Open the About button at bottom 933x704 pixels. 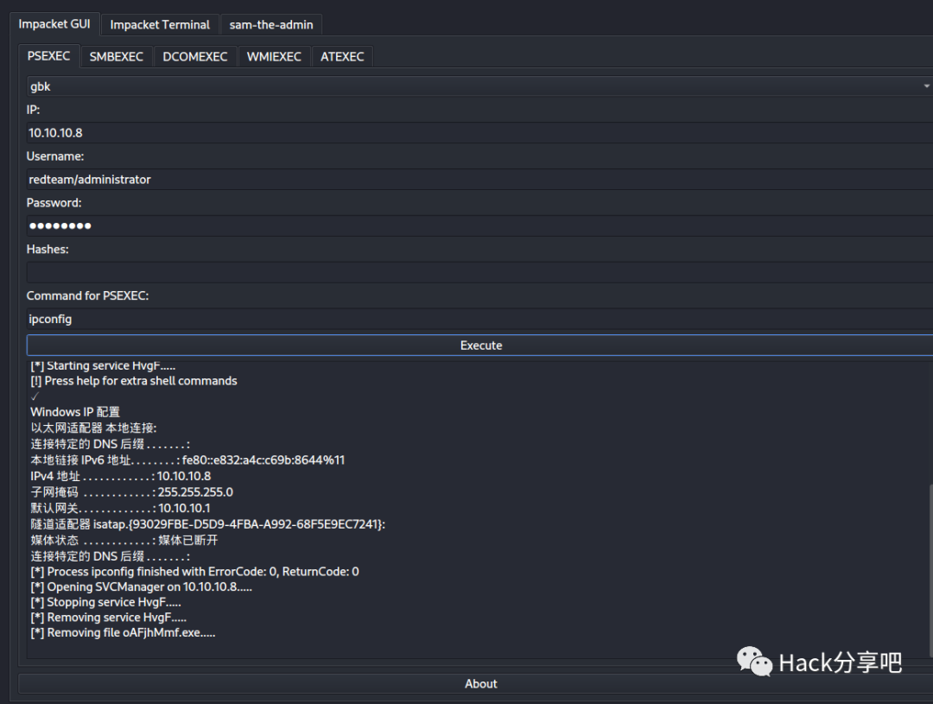pyautogui.click(x=480, y=683)
